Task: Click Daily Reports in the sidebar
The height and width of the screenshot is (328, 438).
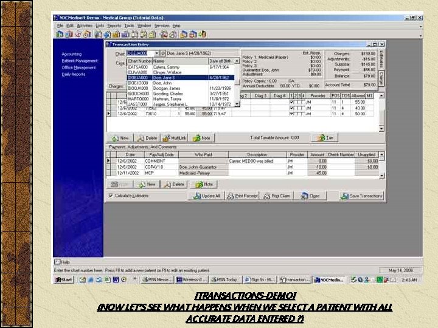Action: tap(73, 74)
